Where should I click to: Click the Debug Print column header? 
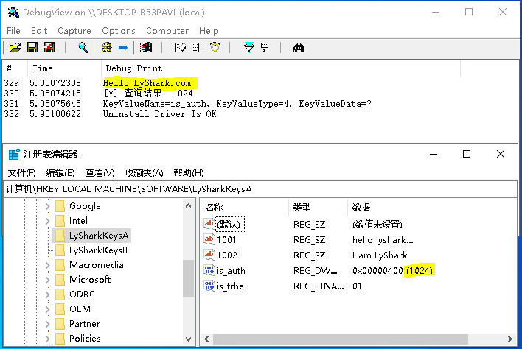tap(129, 68)
